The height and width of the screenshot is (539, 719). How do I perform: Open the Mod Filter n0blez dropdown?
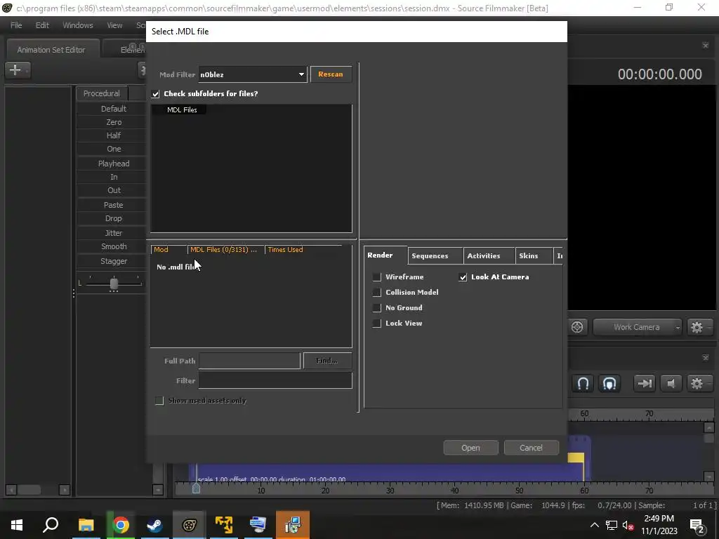point(253,74)
